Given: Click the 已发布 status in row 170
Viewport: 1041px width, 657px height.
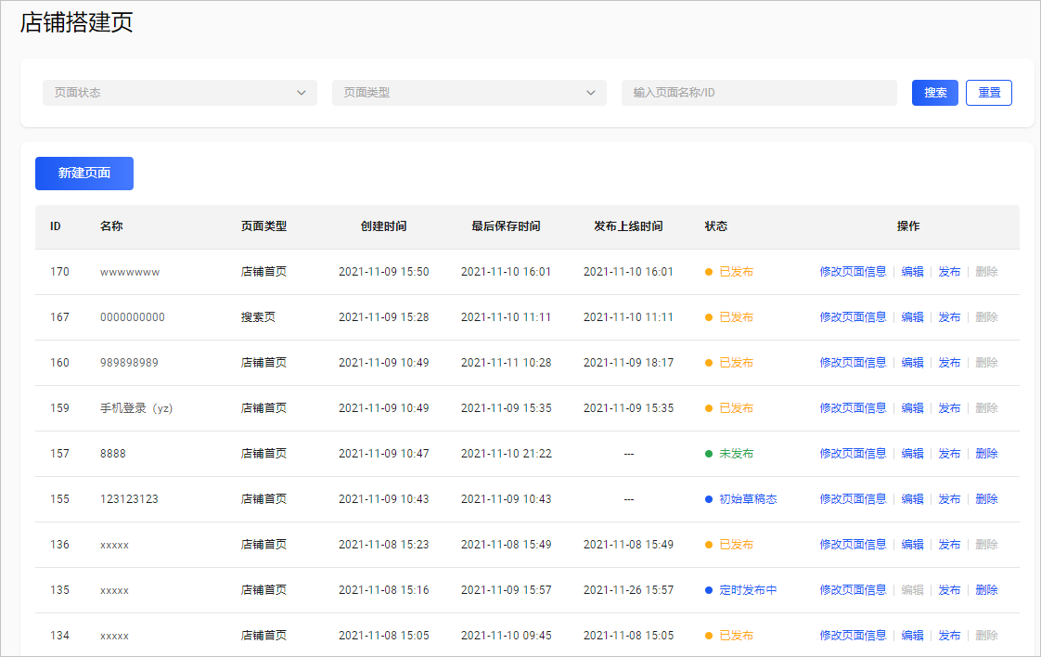Looking at the screenshot, I should coord(737,272).
